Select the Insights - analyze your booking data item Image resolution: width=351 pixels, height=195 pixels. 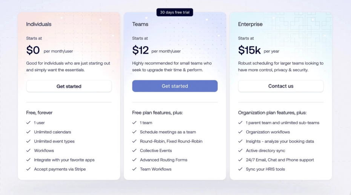tap(280, 141)
